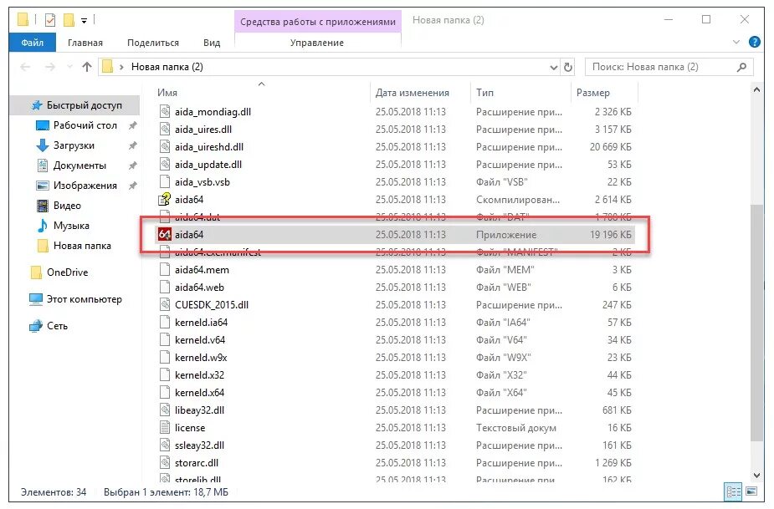Select Быстрый доступ in navigation pane
This screenshot has height=509, width=774.
76,105
